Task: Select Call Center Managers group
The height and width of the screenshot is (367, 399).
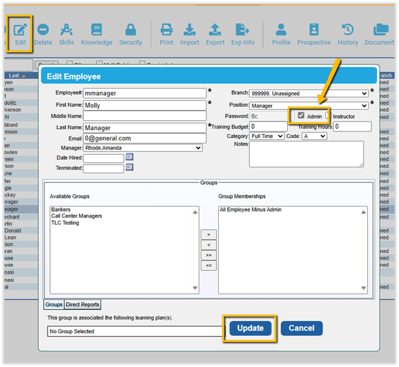Action: (76, 216)
